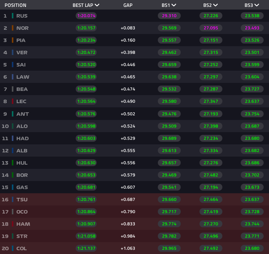269x254 pixels.
Task: Click SAI best lap pill 1:20.520
Action: point(86,65)
